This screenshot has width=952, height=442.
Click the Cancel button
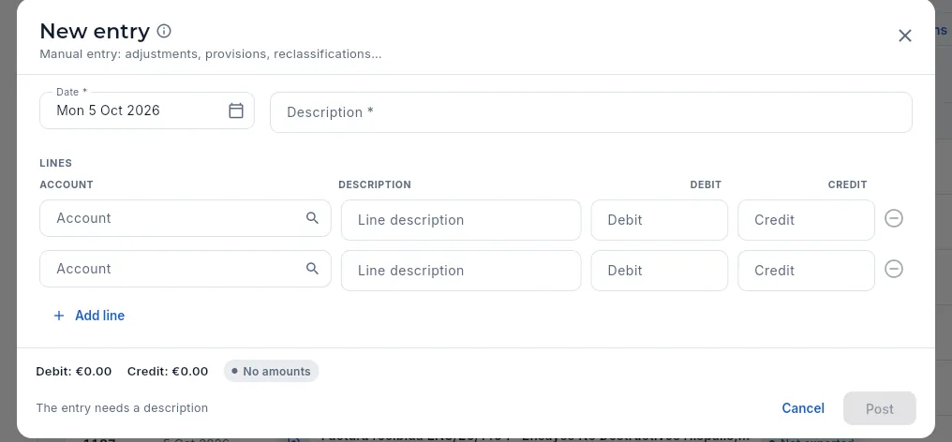click(x=803, y=408)
